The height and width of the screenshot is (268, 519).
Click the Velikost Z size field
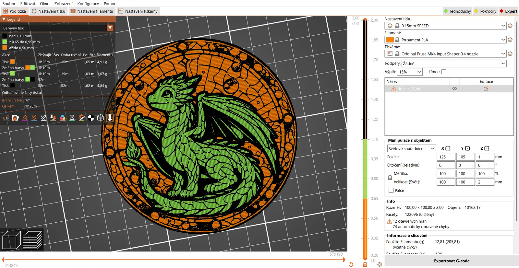click(485, 182)
